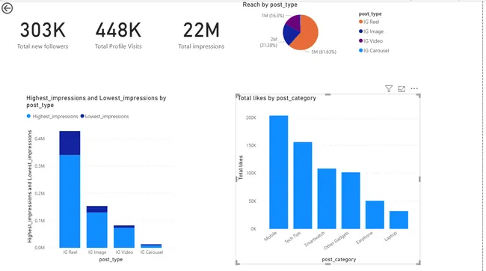The height and width of the screenshot is (271, 486).
Task: Click the Reach by post_type title
Action: click(270, 4)
